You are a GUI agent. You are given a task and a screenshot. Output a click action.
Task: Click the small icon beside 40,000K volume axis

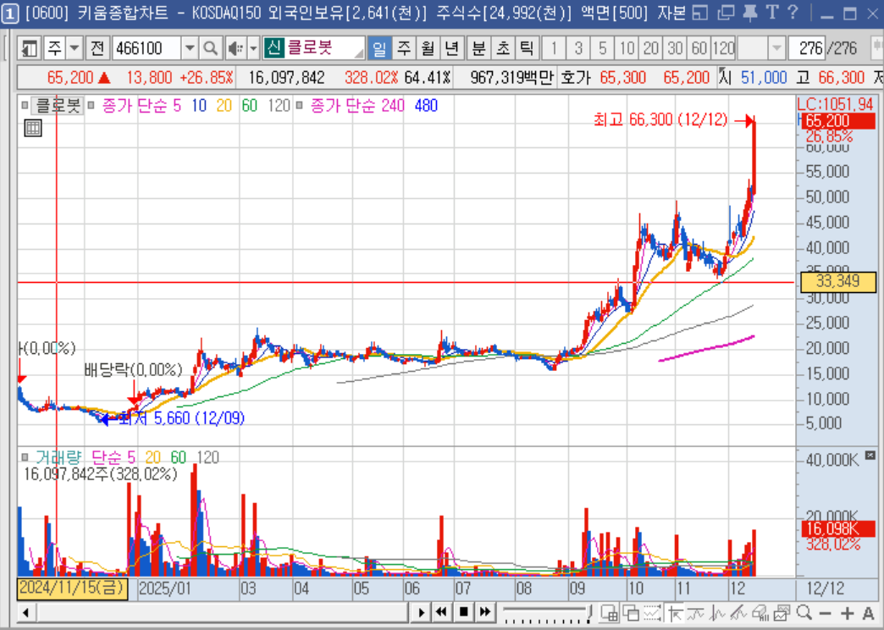[x=870, y=456]
